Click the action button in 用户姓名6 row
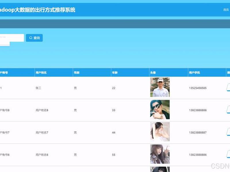Viewport: 230px width, 172px height. 228,154
